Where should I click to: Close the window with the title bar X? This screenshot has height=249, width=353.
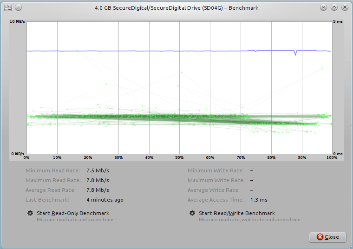coord(345,7)
